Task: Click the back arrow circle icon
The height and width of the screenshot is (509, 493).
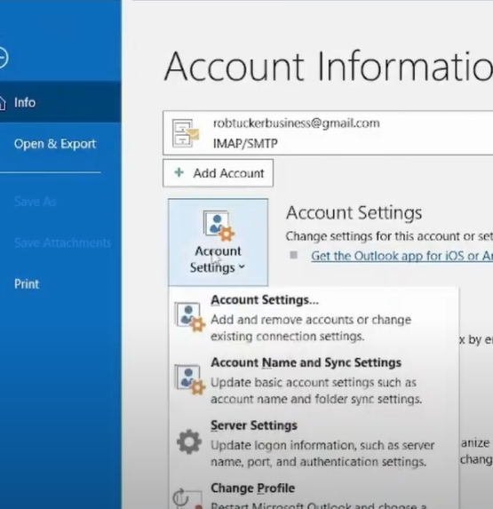Action: [x=3, y=58]
